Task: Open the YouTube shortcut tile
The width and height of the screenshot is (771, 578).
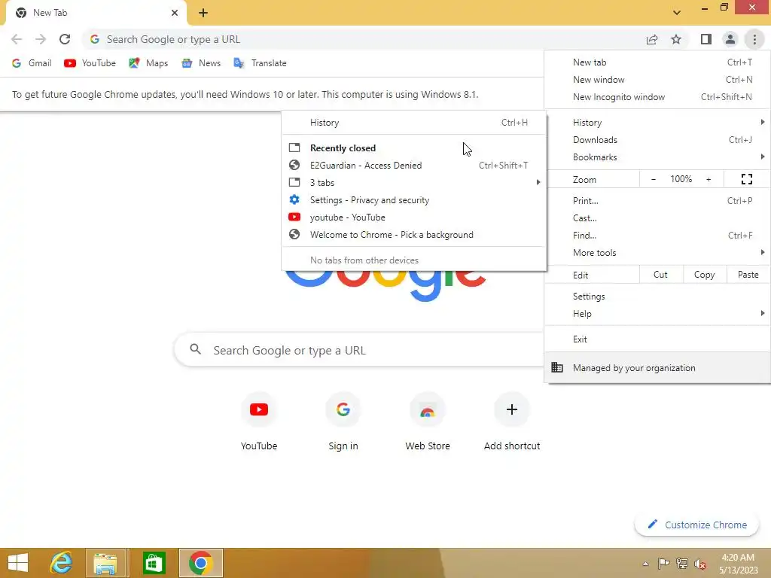Action: pos(259,421)
